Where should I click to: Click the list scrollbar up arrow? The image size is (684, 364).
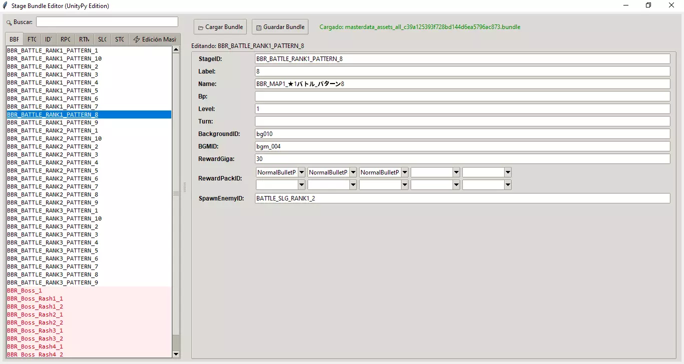(x=176, y=49)
